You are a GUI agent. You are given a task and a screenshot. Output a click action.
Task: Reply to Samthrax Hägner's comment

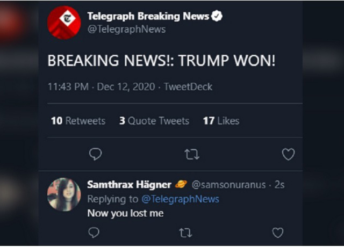pyautogui.click(x=94, y=233)
